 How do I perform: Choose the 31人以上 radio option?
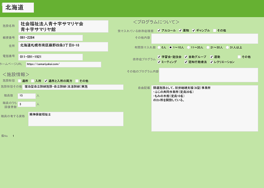[x=228, y=47]
